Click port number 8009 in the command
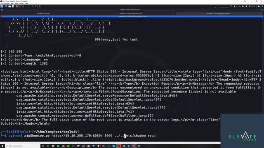This screenshot has height=148, width=264. click(x=108, y=136)
